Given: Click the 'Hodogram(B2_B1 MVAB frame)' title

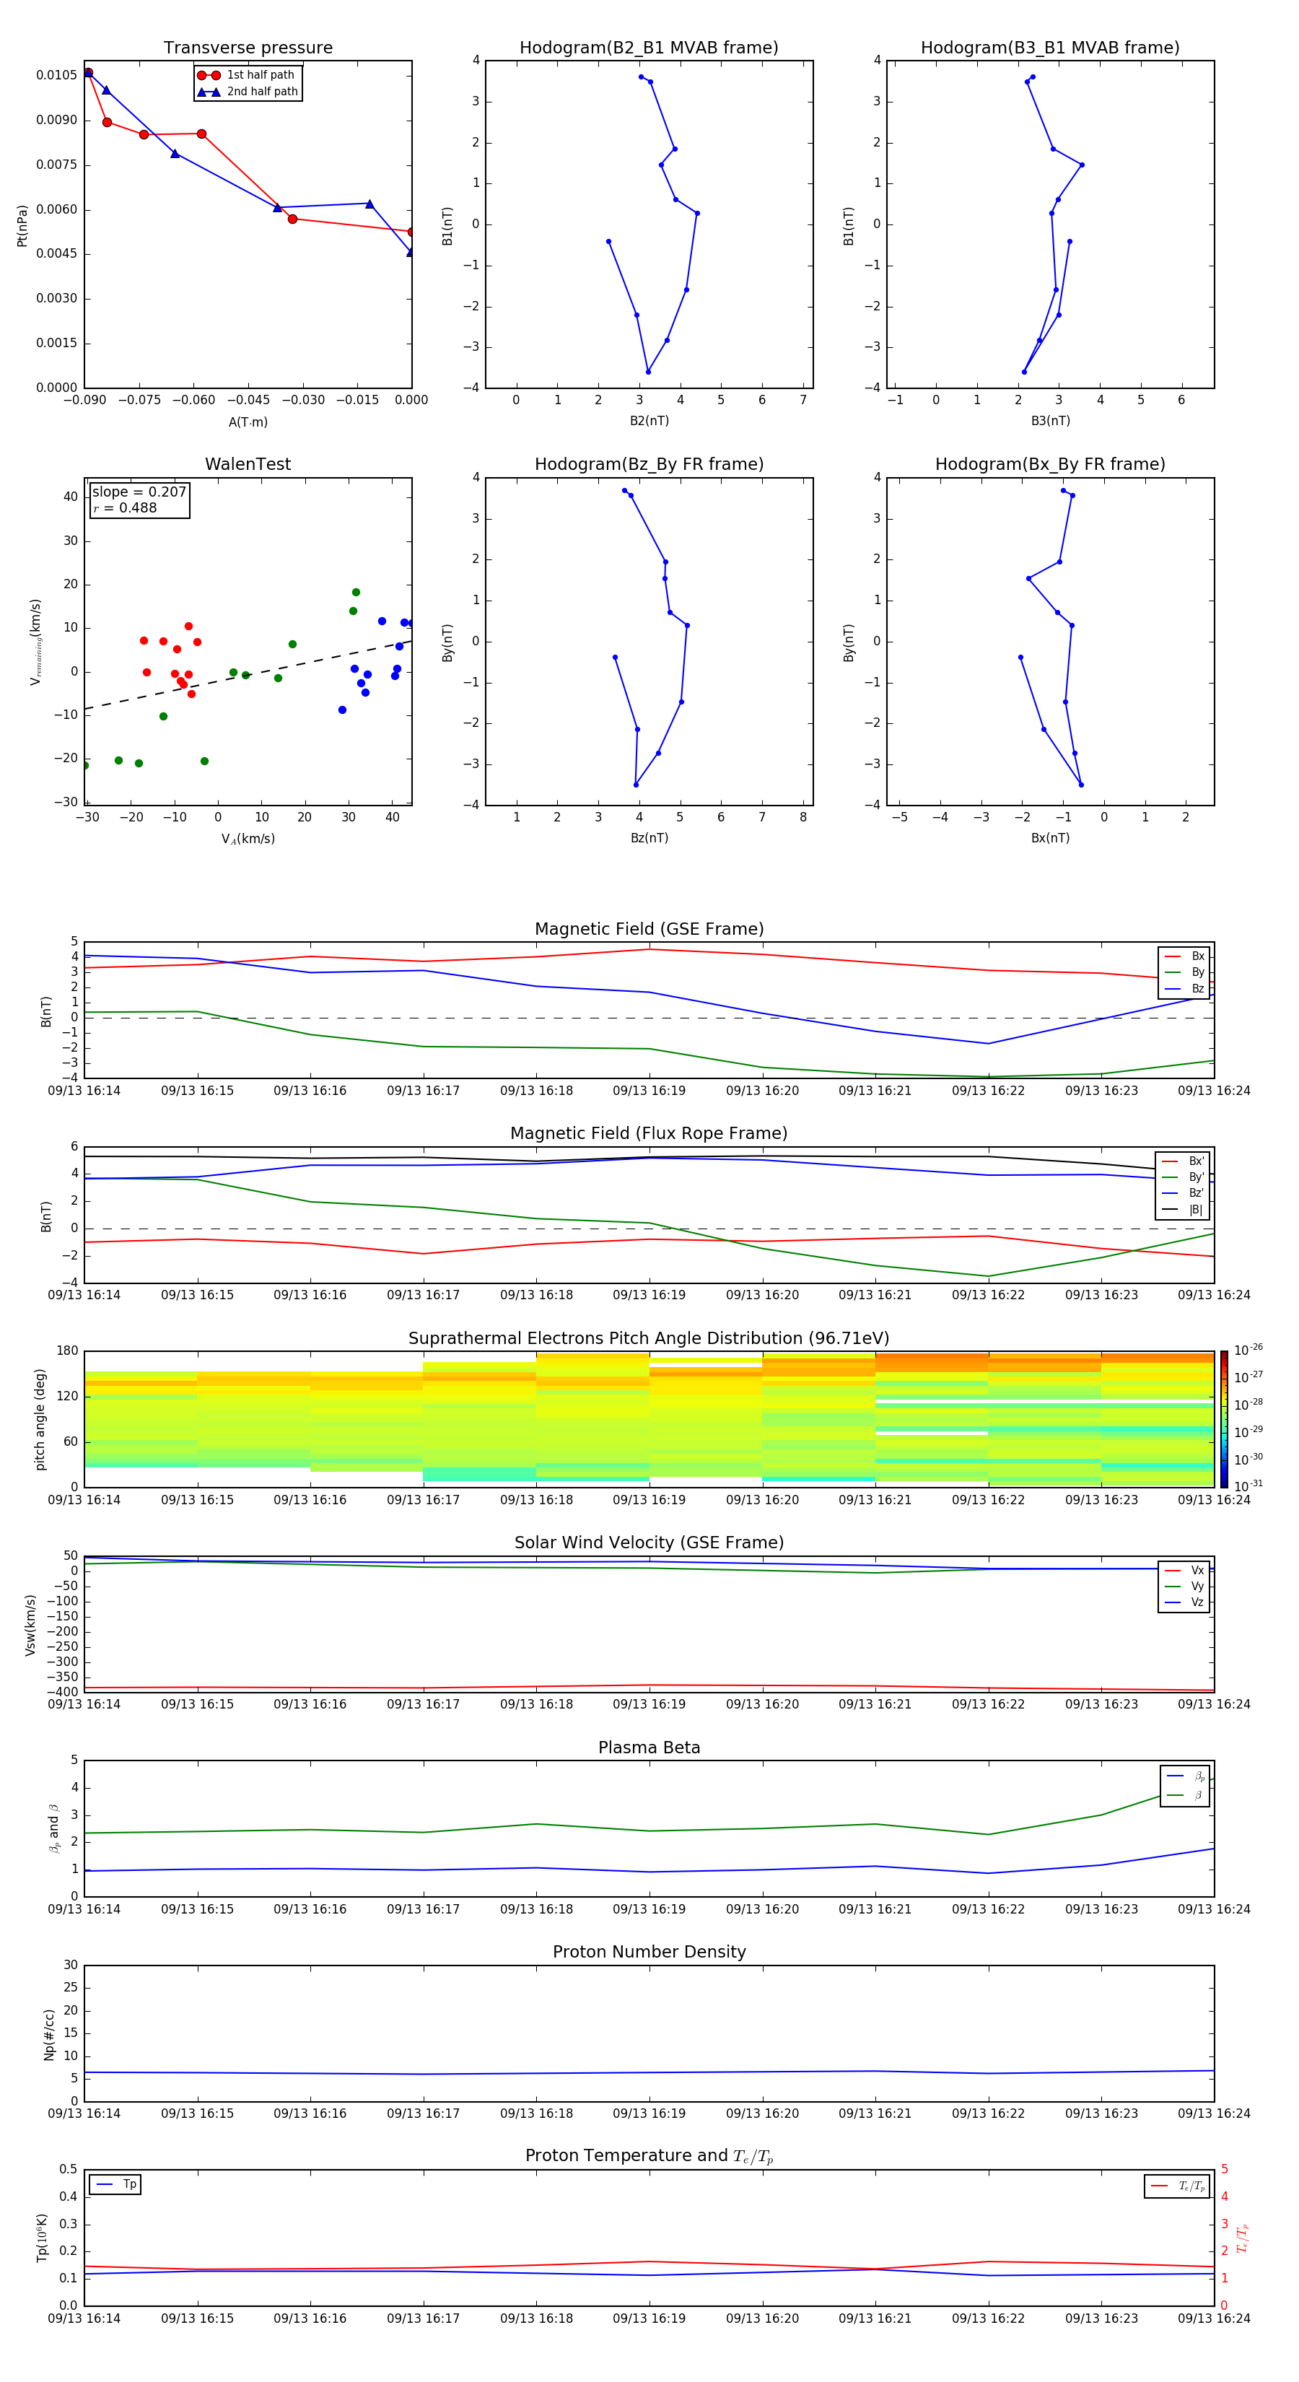Looking at the screenshot, I should click(649, 48).
